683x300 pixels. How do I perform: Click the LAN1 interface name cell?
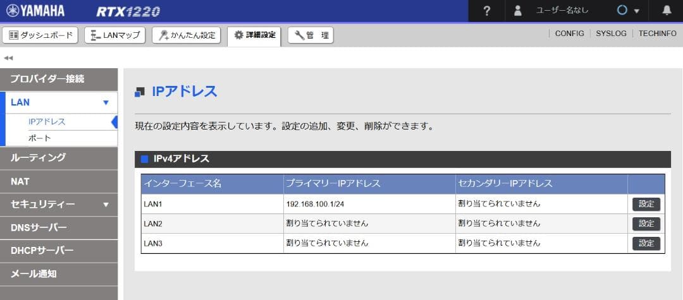212,204
